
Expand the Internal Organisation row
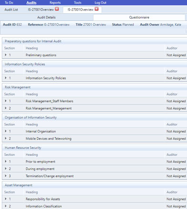[x=6, y=131]
